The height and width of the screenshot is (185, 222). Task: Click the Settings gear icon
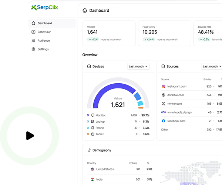(33, 49)
